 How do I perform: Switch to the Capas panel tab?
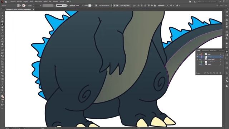tap(198, 51)
